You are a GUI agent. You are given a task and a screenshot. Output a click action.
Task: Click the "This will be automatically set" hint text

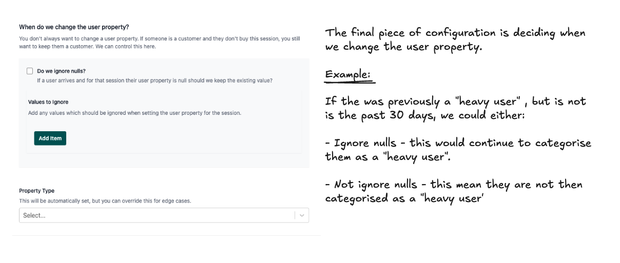coord(105,201)
